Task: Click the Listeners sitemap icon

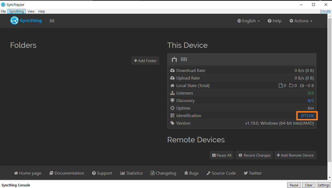Action: click(x=172, y=93)
